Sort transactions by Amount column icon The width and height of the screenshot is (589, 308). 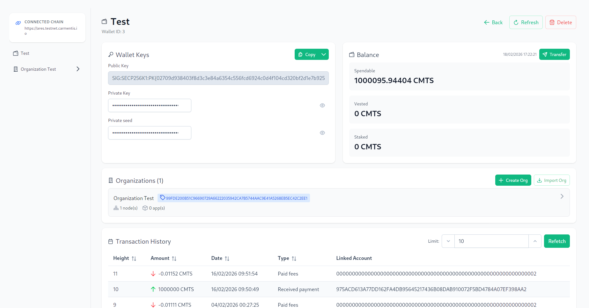click(x=174, y=259)
